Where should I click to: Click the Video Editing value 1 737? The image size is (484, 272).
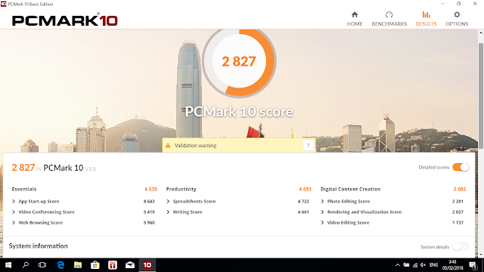(458, 223)
